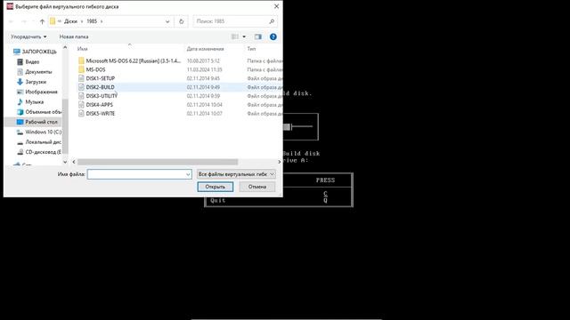Sort by Тип column header
570x320 pixels.
251,49
